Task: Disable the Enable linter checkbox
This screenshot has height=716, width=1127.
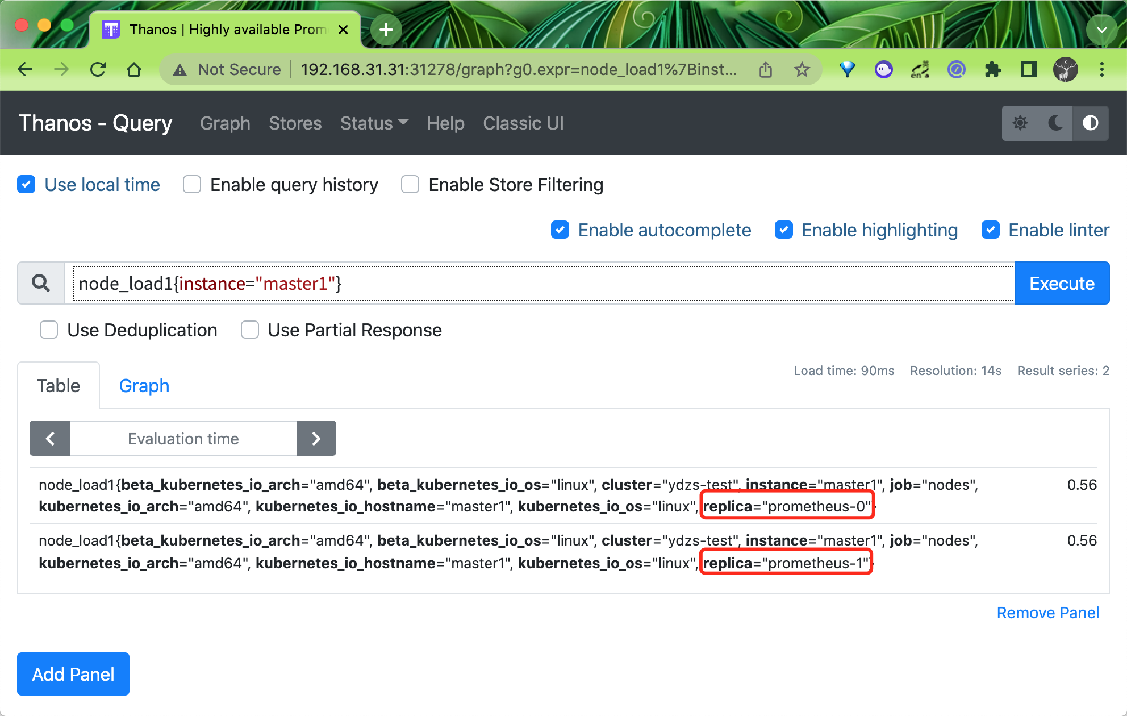Action: click(x=991, y=230)
